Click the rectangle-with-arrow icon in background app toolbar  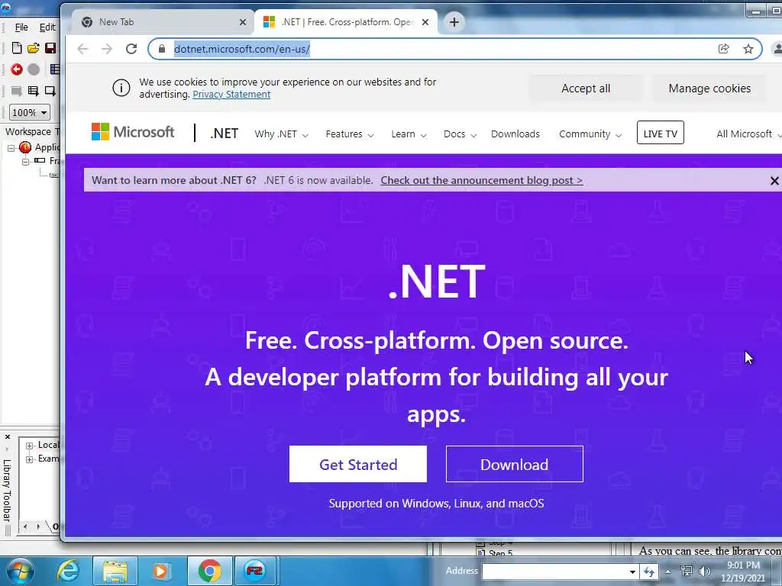[50, 91]
